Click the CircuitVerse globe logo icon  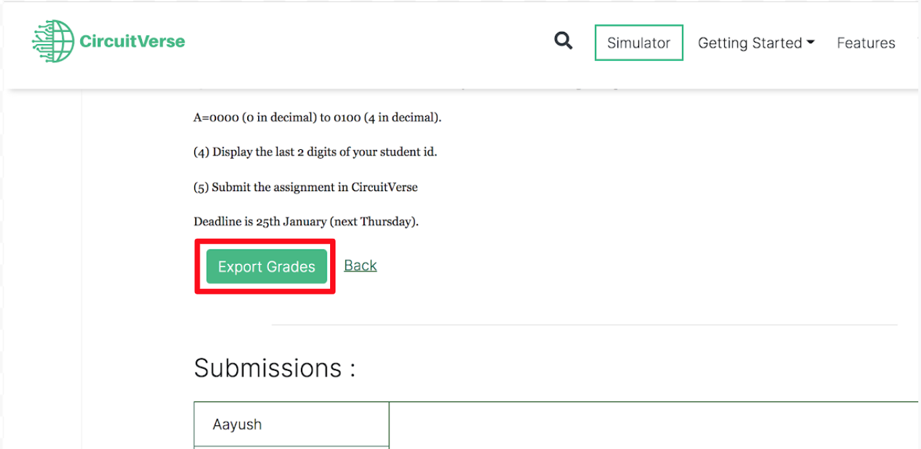tap(53, 41)
